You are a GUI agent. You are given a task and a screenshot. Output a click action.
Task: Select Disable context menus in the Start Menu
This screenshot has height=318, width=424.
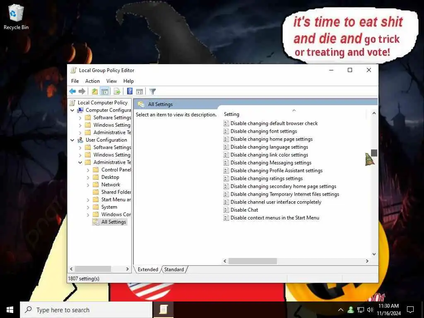(275, 218)
